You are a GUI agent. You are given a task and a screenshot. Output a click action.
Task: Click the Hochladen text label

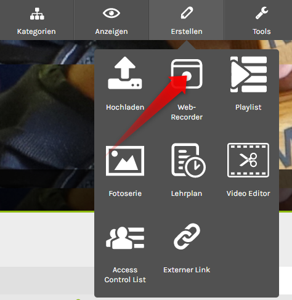coord(125,107)
